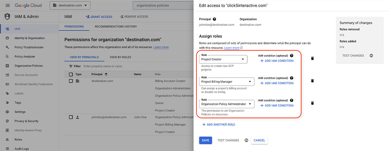Click REMOVE ACCESS button
389x151 pixels.
(134, 17)
